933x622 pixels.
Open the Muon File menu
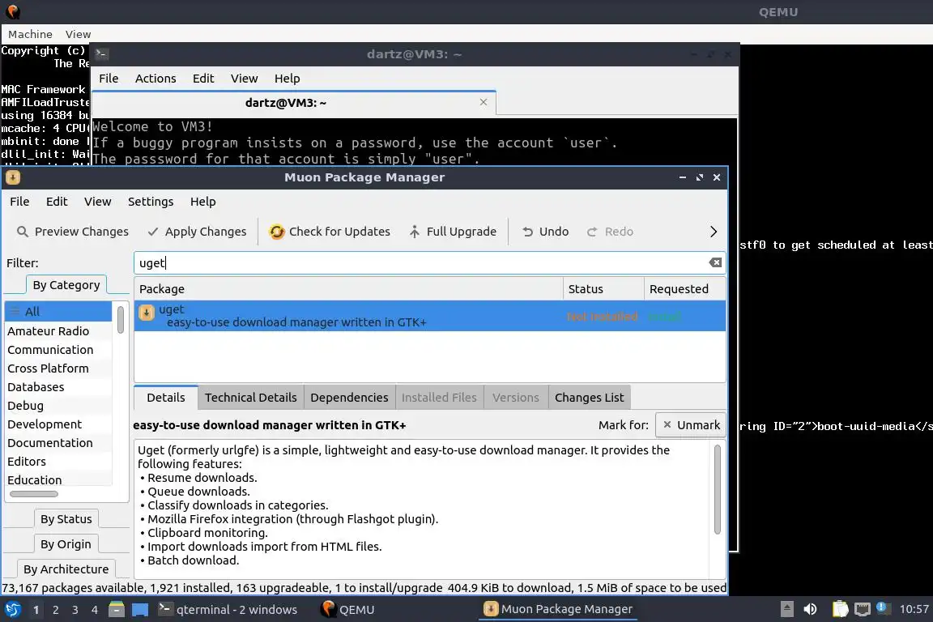click(x=19, y=202)
